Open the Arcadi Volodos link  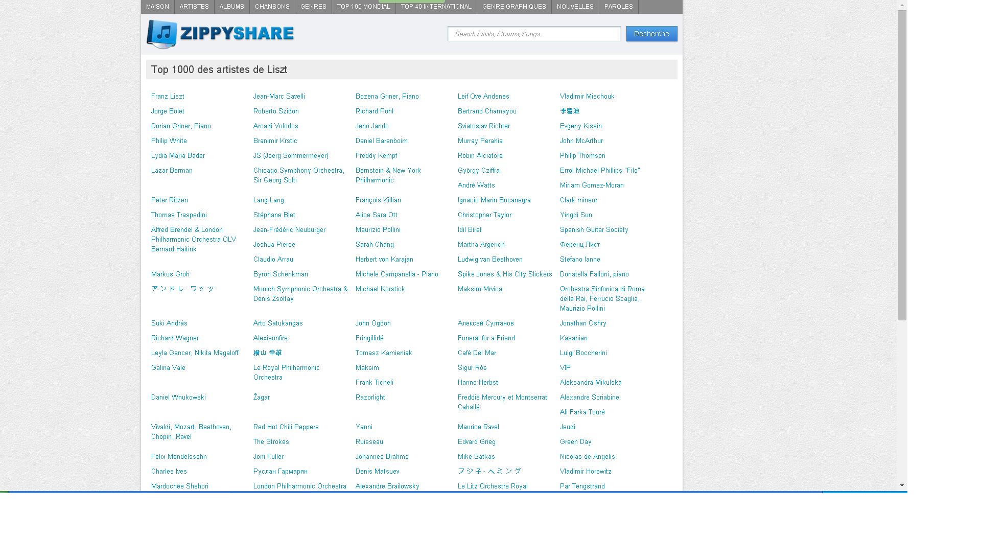[276, 126]
